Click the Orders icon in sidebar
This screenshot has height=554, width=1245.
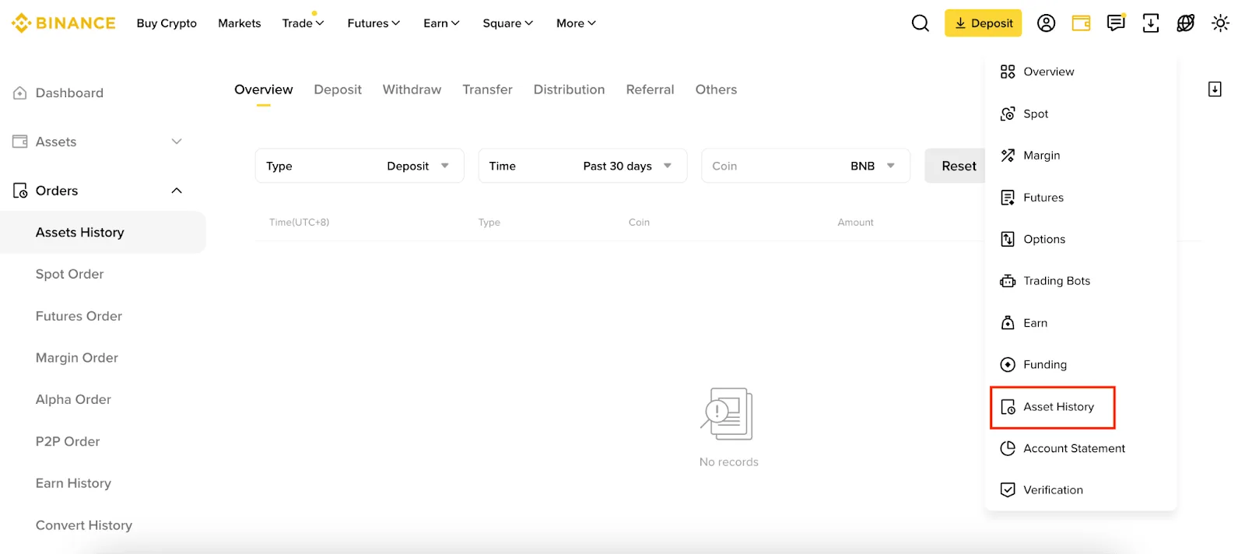pyautogui.click(x=20, y=191)
